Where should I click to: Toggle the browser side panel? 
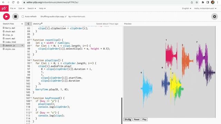coord(208,2)
